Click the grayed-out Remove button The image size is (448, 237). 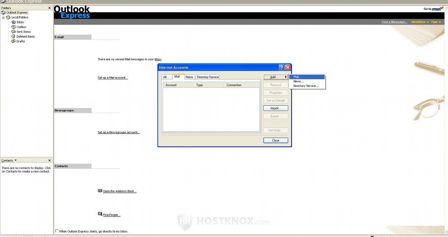276,85
